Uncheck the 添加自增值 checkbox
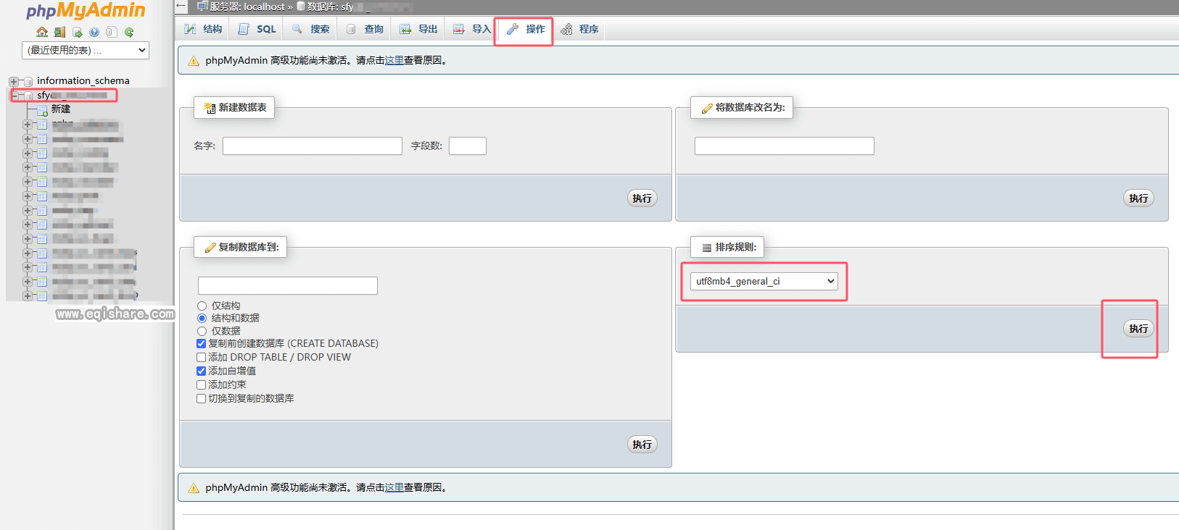Viewport: 1179px width, 530px height. coord(202,371)
